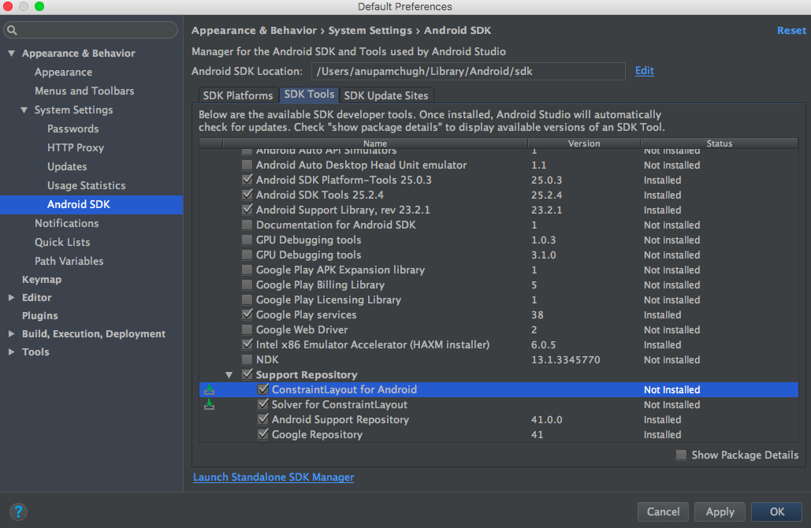Collapse the Support Repository group
This screenshot has height=528, width=811.
tap(229, 375)
